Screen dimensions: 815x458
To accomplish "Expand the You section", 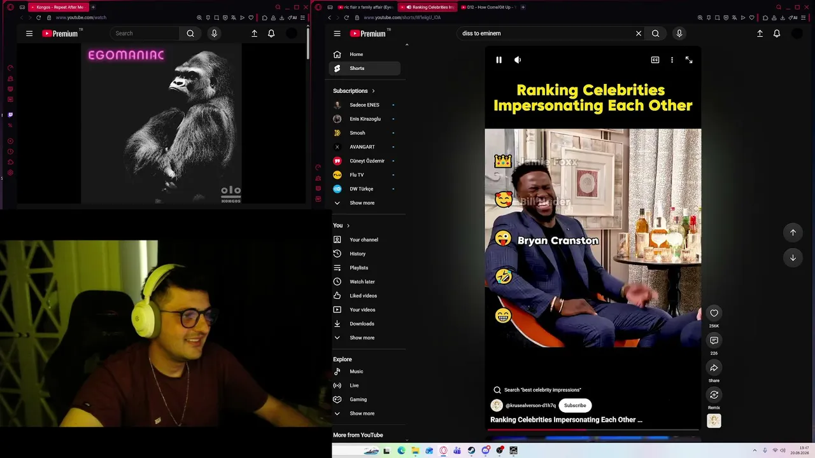I will [x=341, y=226].
